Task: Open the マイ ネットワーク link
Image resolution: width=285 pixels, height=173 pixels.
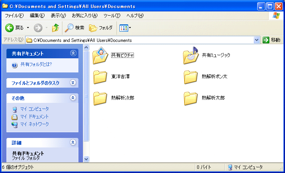Action: [34, 124]
